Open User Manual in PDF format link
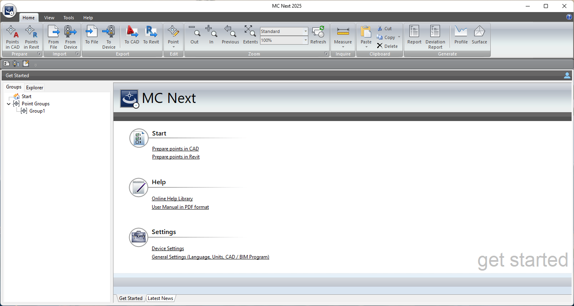The height and width of the screenshot is (306, 574). [180, 207]
